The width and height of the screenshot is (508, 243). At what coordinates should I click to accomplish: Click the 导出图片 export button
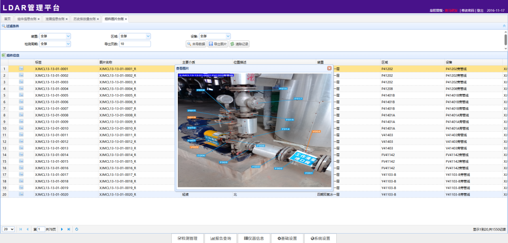coord(218,44)
